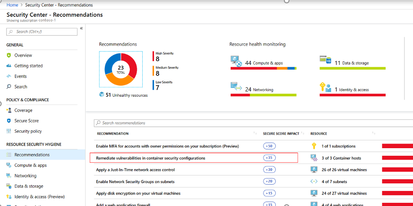Screen dimensions: 413x206
Task: Click the Compute & apps sidebar icon
Action: click(x=9, y=165)
